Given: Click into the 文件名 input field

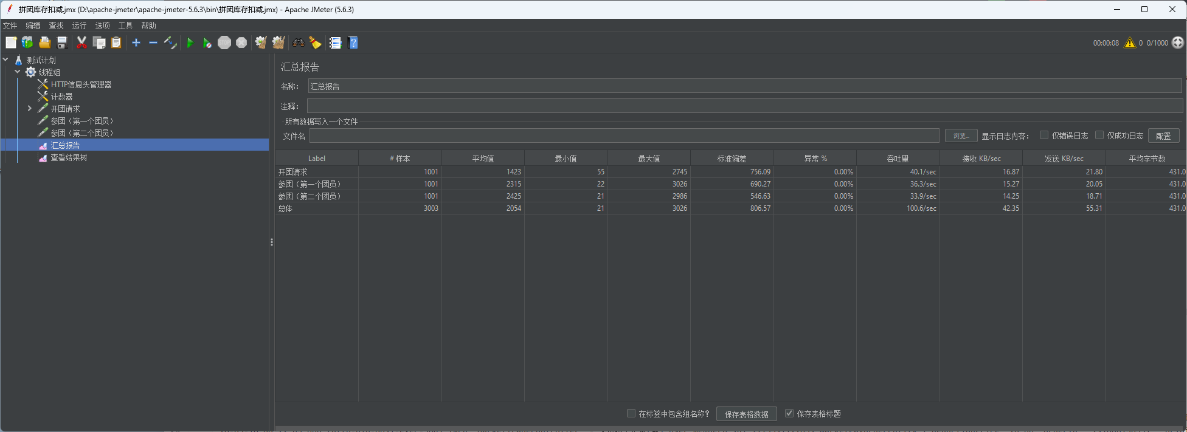Looking at the screenshot, I should (x=624, y=135).
